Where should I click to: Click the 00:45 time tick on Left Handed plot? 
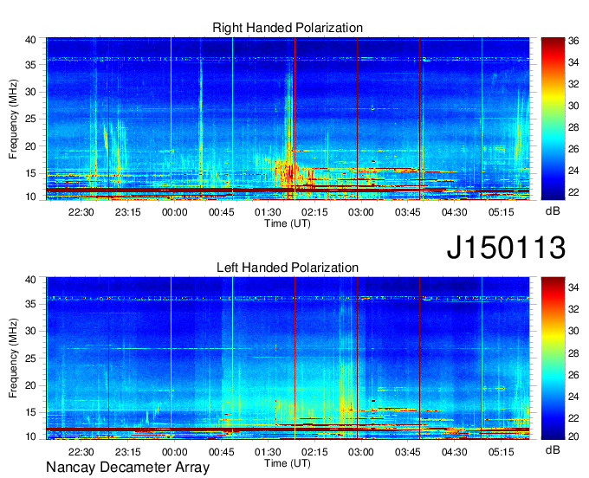[221, 452]
